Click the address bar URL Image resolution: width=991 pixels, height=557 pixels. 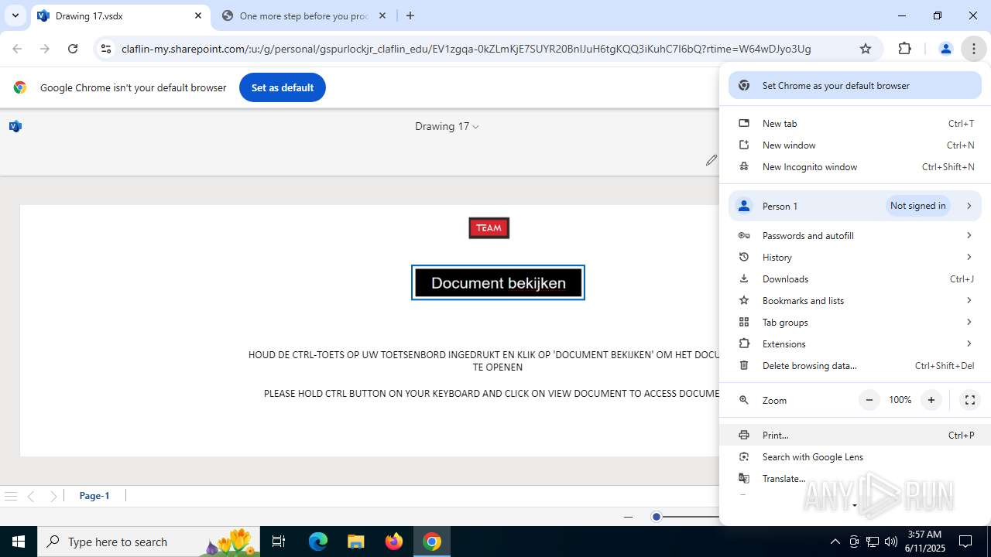(x=466, y=49)
